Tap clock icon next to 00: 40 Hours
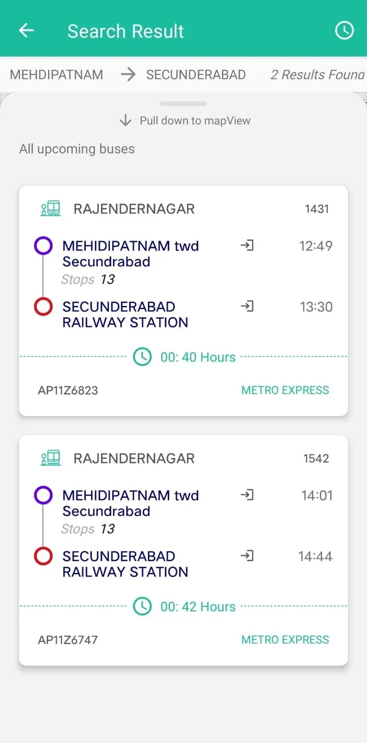The width and height of the screenshot is (367, 743). 142,357
